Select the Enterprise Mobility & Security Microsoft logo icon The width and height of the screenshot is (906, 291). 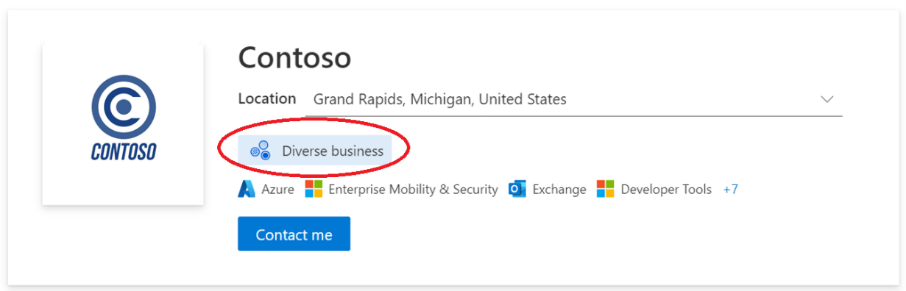click(x=314, y=190)
